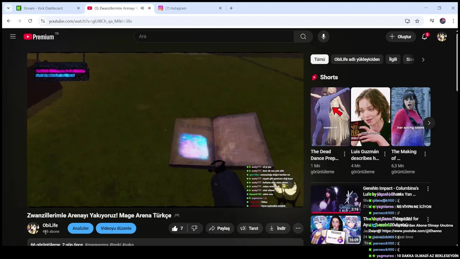Click the browser address bar URL
This screenshot has height=259, width=460.
(90, 21)
